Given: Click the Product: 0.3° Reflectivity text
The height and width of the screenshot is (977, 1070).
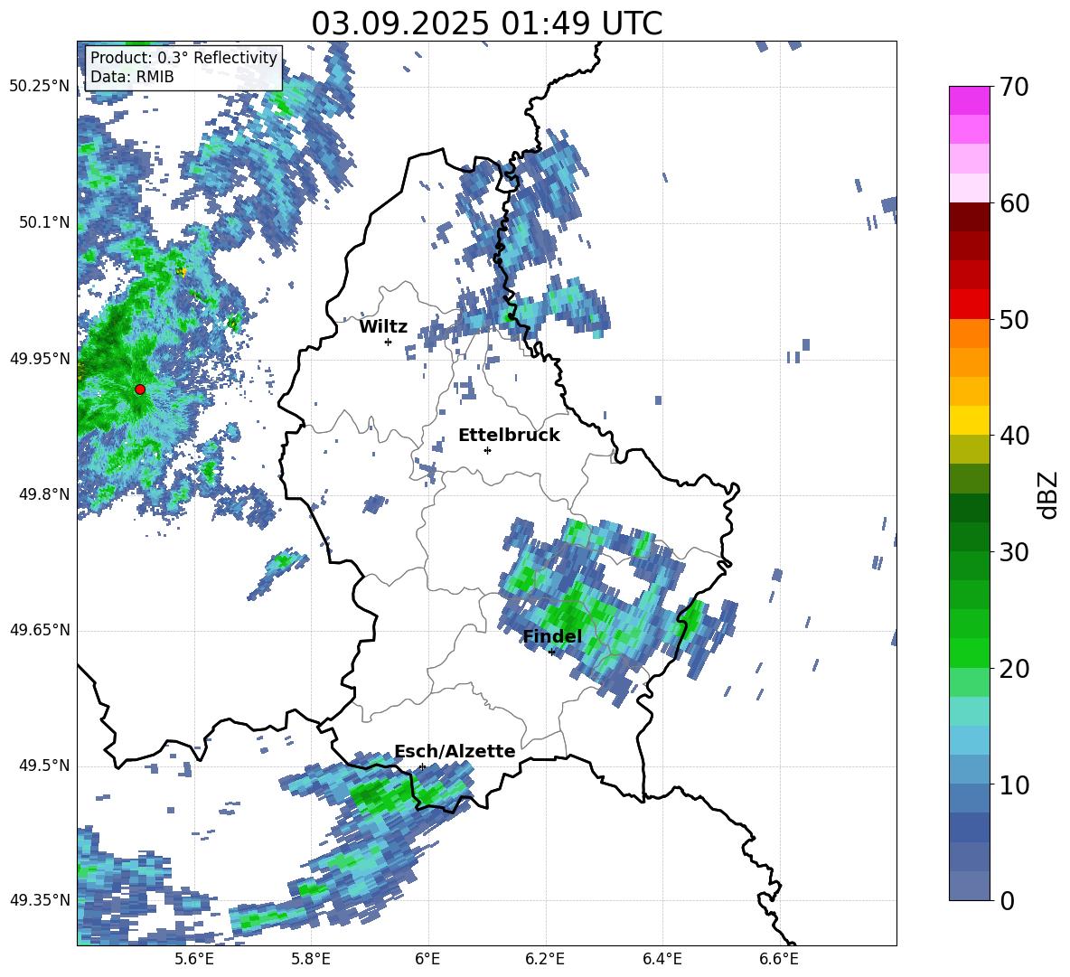Looking at the screenshot, I should point(183,58).
